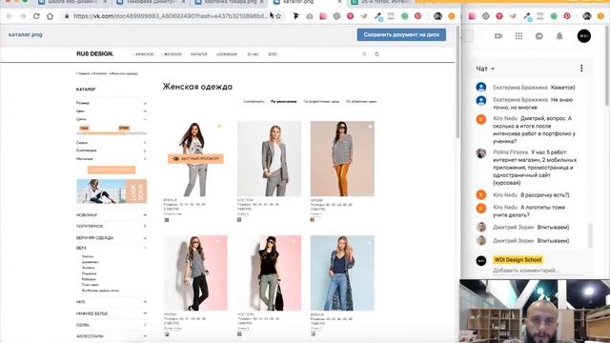Viewport: 610px width, 343px height.
Task: Open the grey suit product image
Action: click(269, 159)
